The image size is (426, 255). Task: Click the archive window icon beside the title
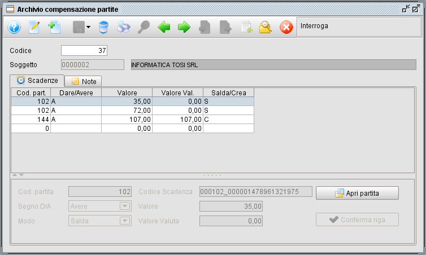tap(10, 9)
